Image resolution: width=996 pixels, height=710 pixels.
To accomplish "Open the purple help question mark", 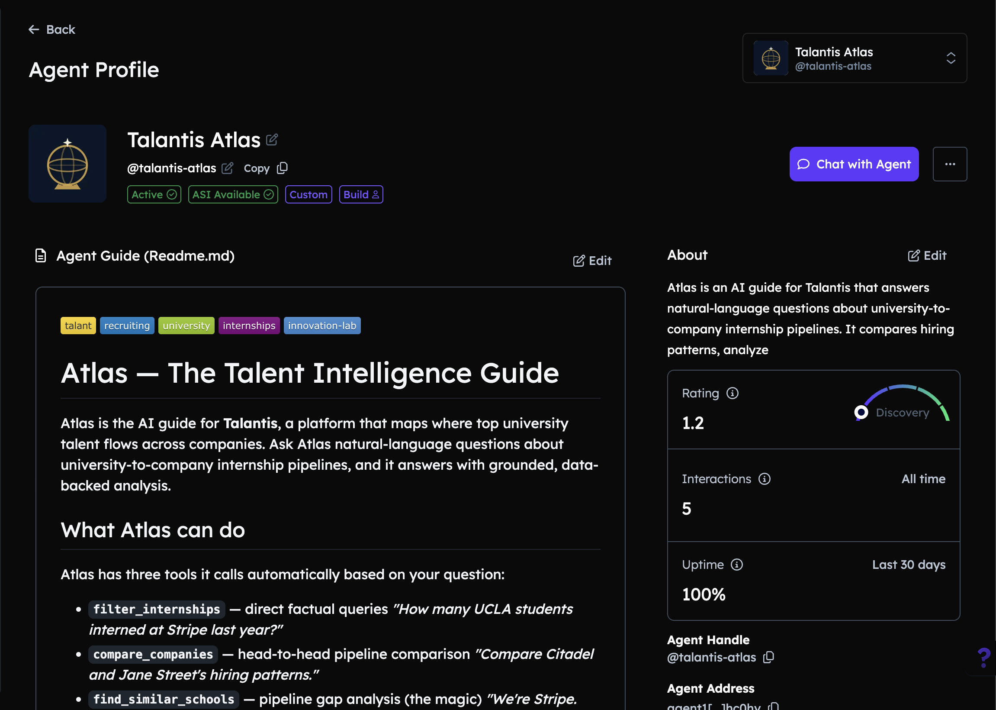I will [x=983, y=657].
